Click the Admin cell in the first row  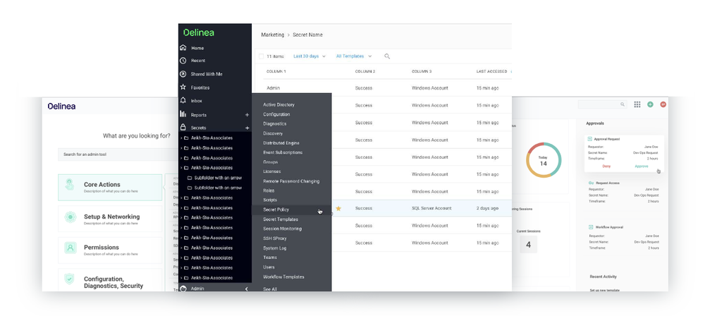(273, 88)
